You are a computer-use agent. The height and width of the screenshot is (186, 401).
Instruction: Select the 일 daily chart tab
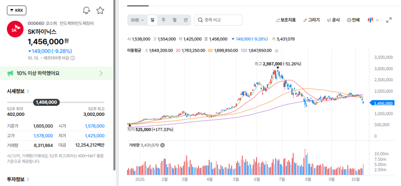(x=152, y=20)
